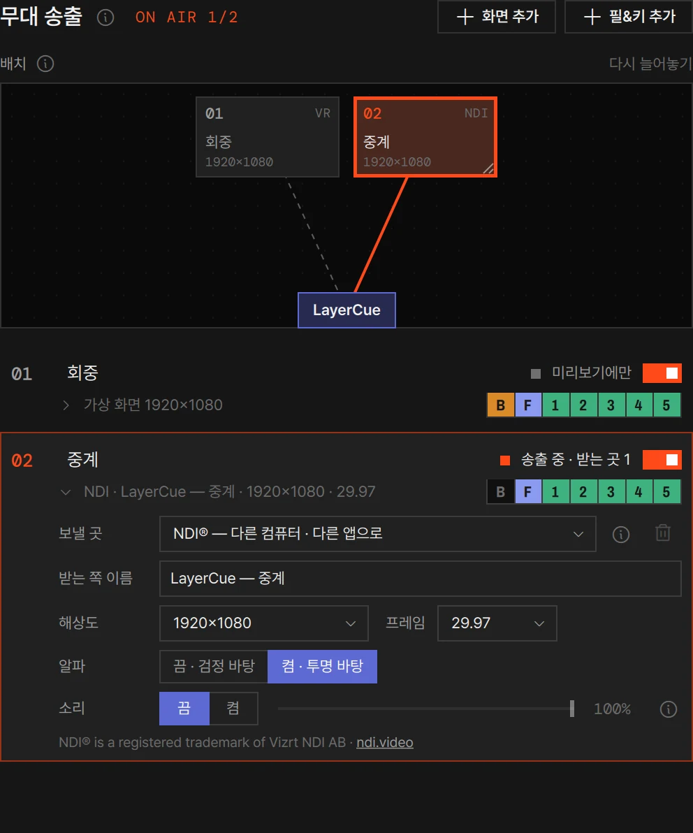693x833 pixels.
Task: Click info icon beside the 100% volume
Action: point(668,709)
